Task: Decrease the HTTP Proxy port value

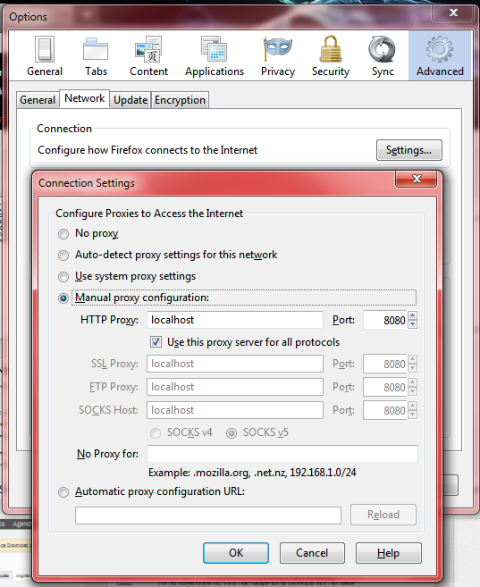Action: click(x=412, y=324)
